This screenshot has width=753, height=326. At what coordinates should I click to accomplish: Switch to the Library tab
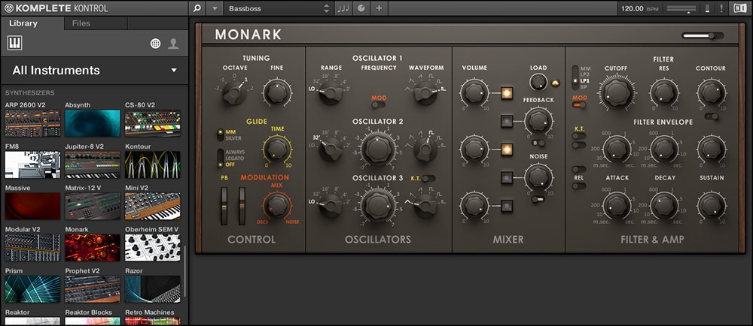23,23
